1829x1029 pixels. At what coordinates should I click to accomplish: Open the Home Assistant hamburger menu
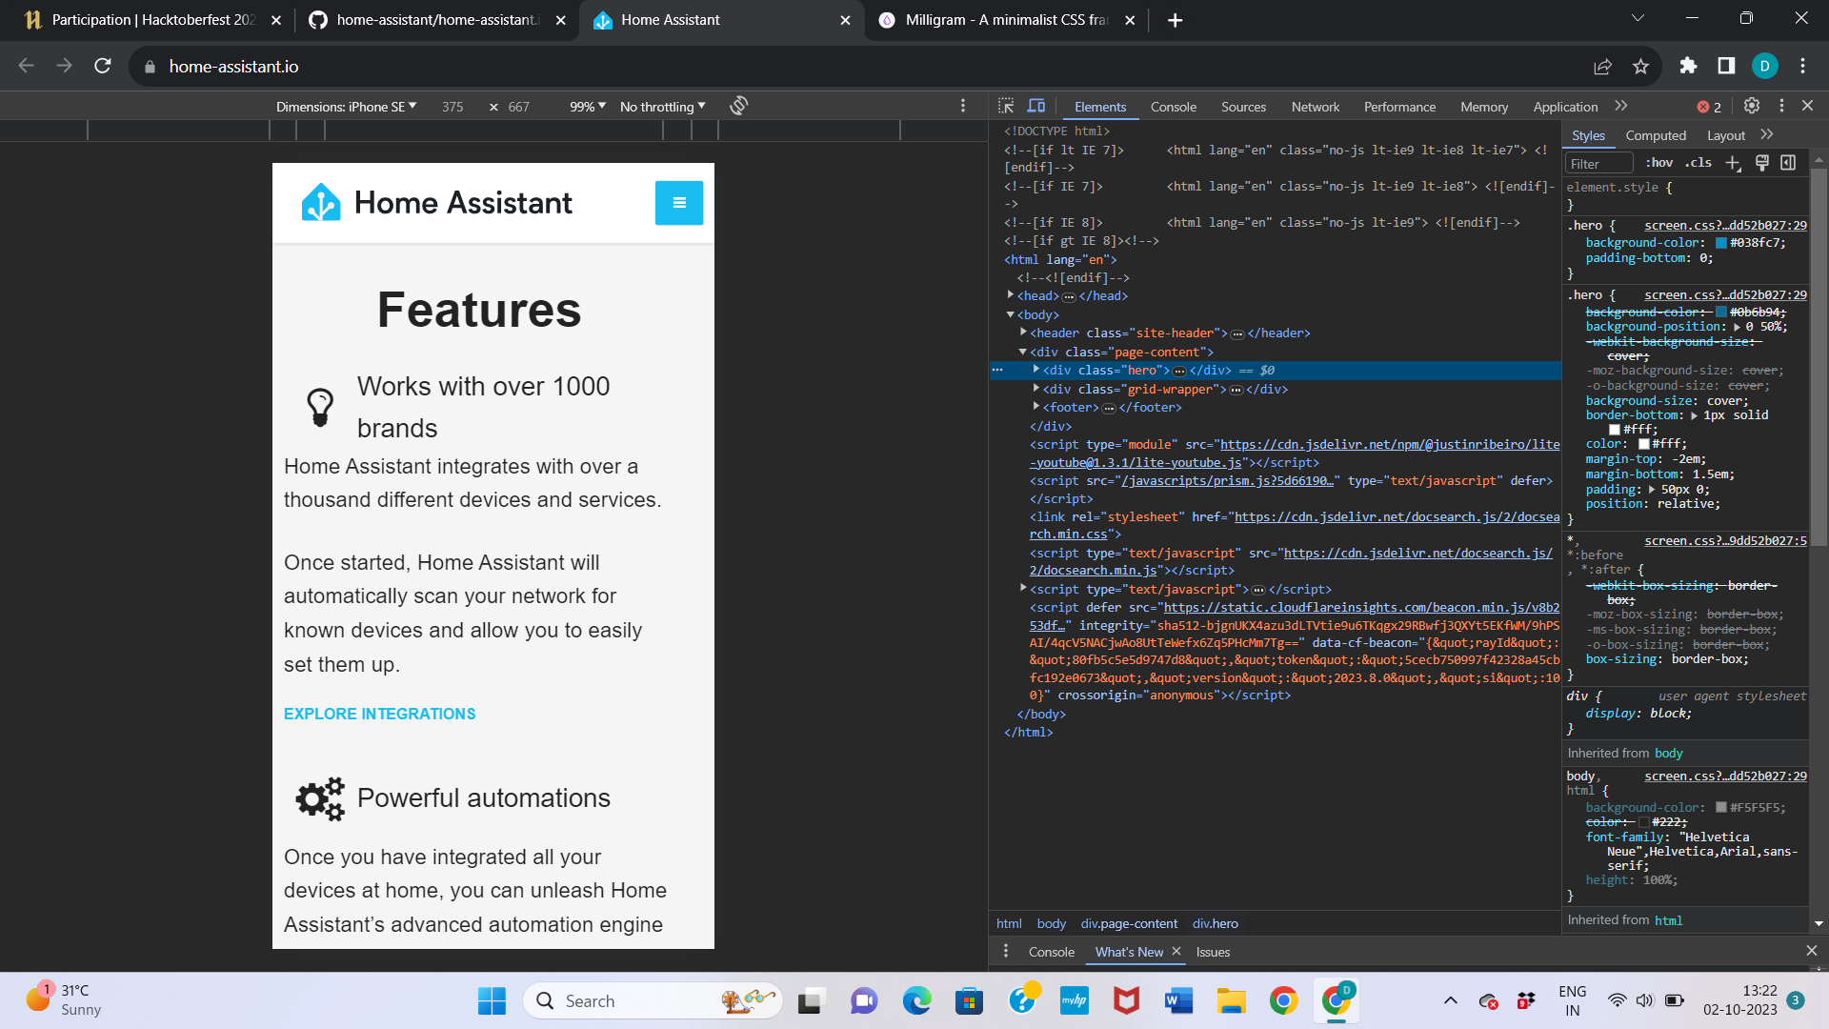click(679, 202)
